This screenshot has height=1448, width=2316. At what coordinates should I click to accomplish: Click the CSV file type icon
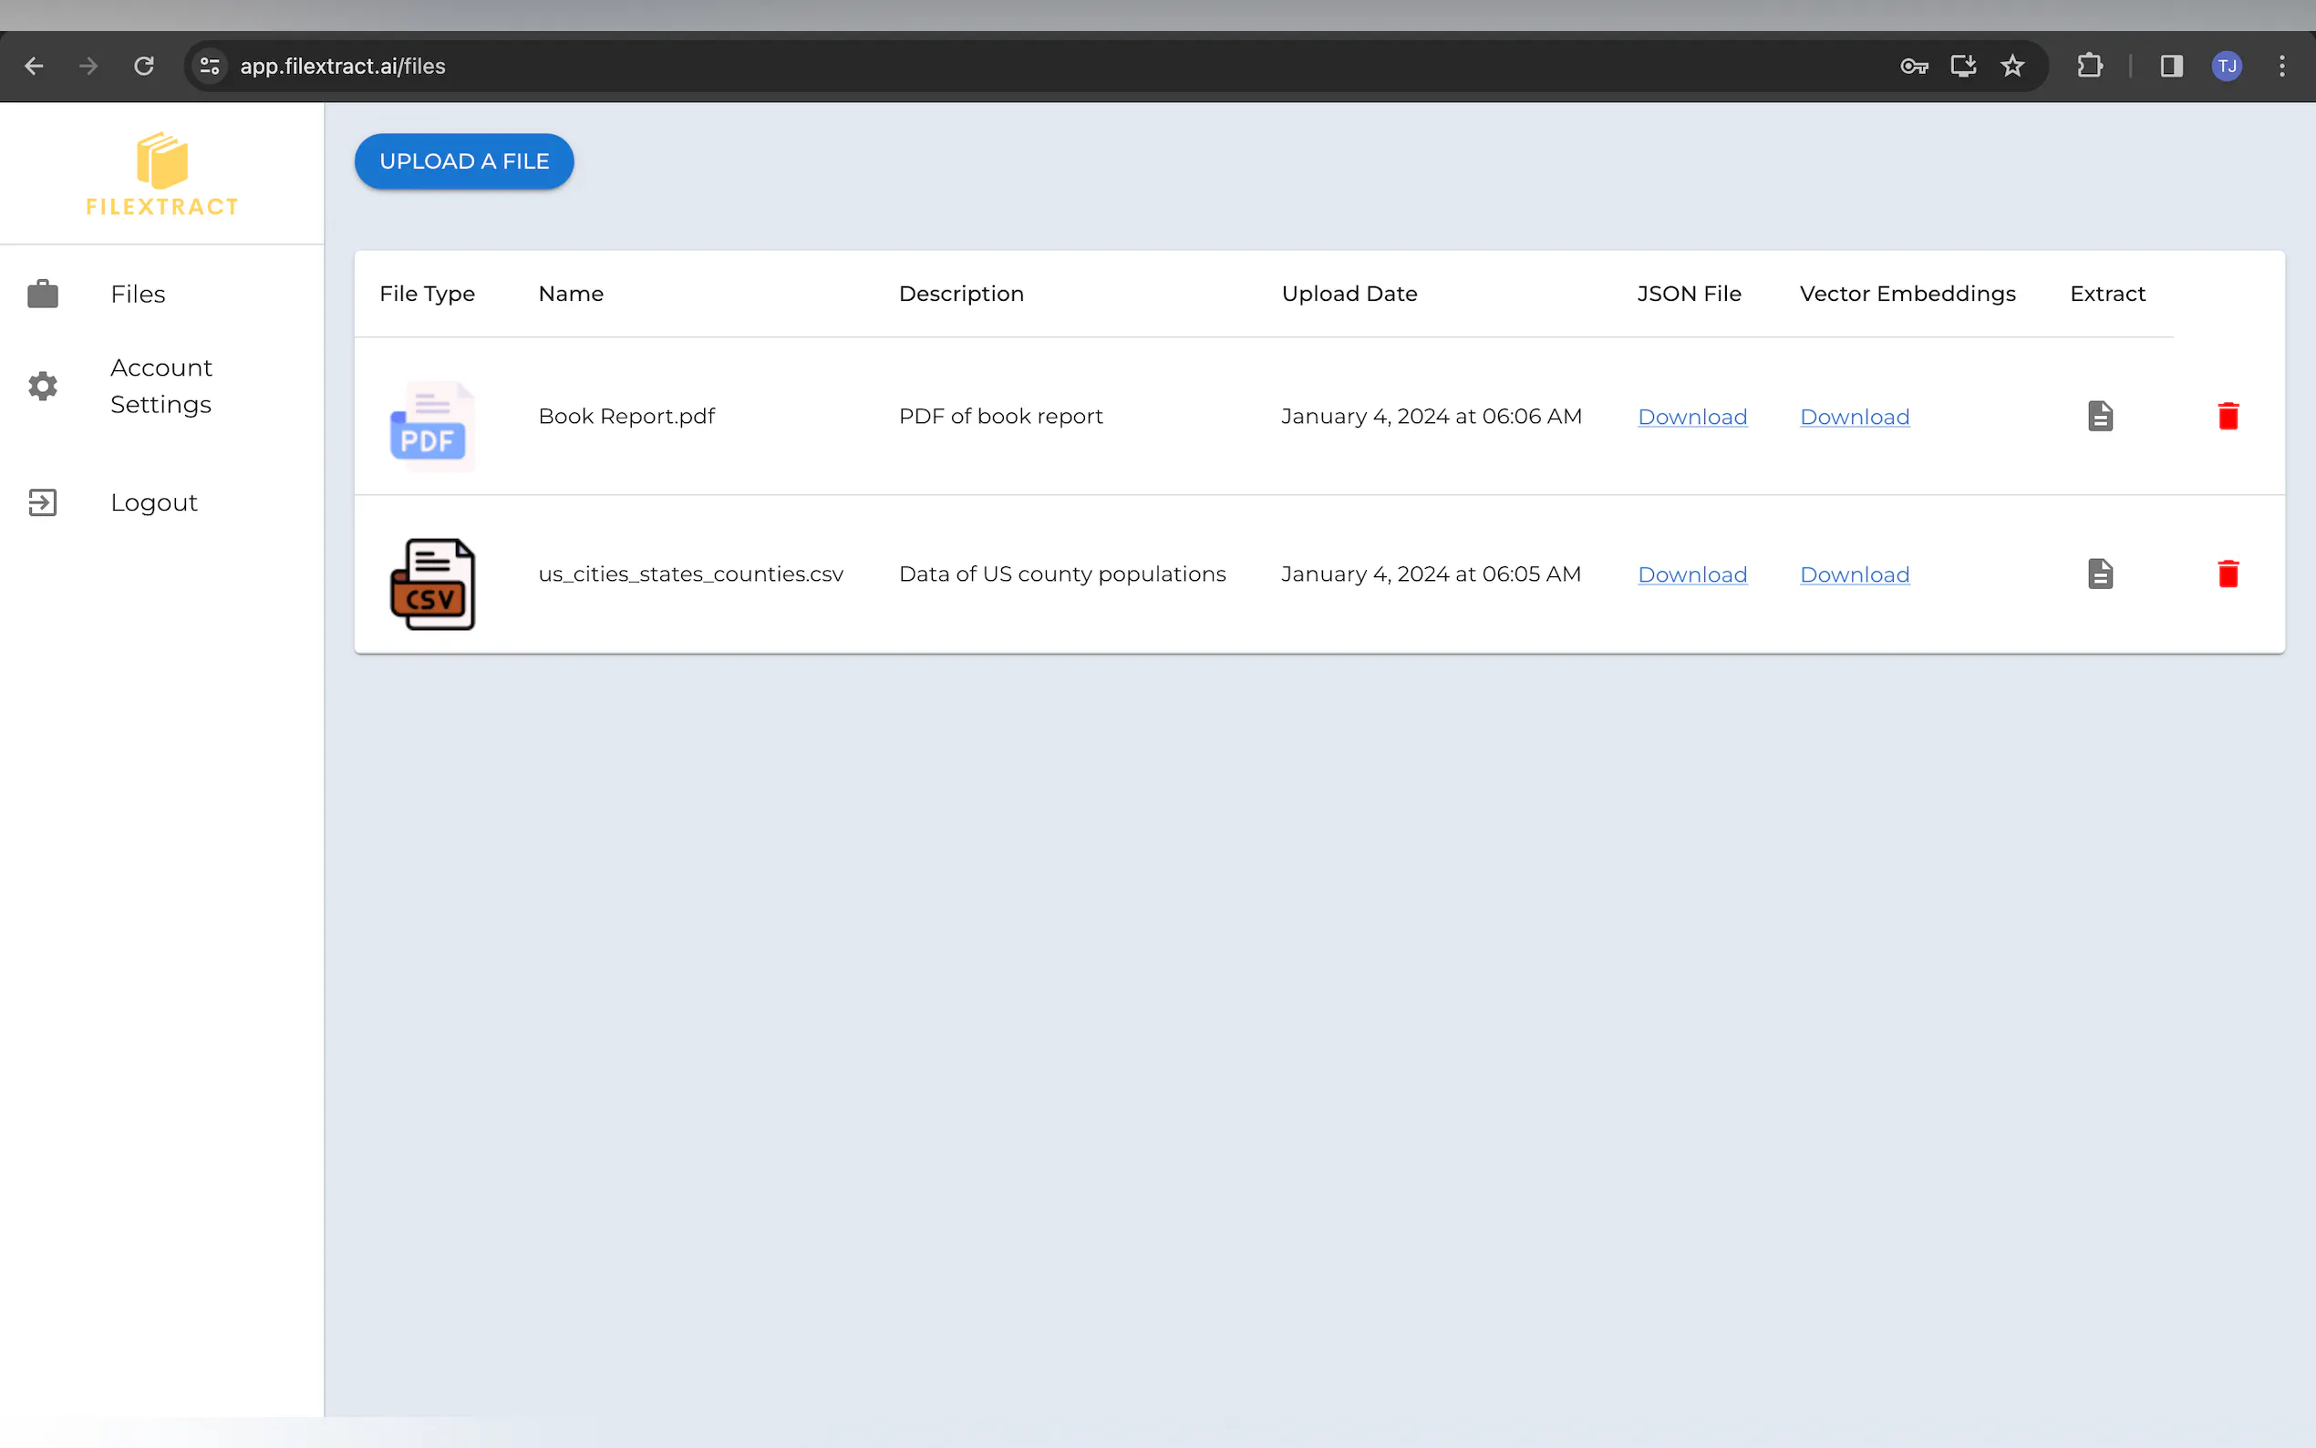[x=432, y=584]
